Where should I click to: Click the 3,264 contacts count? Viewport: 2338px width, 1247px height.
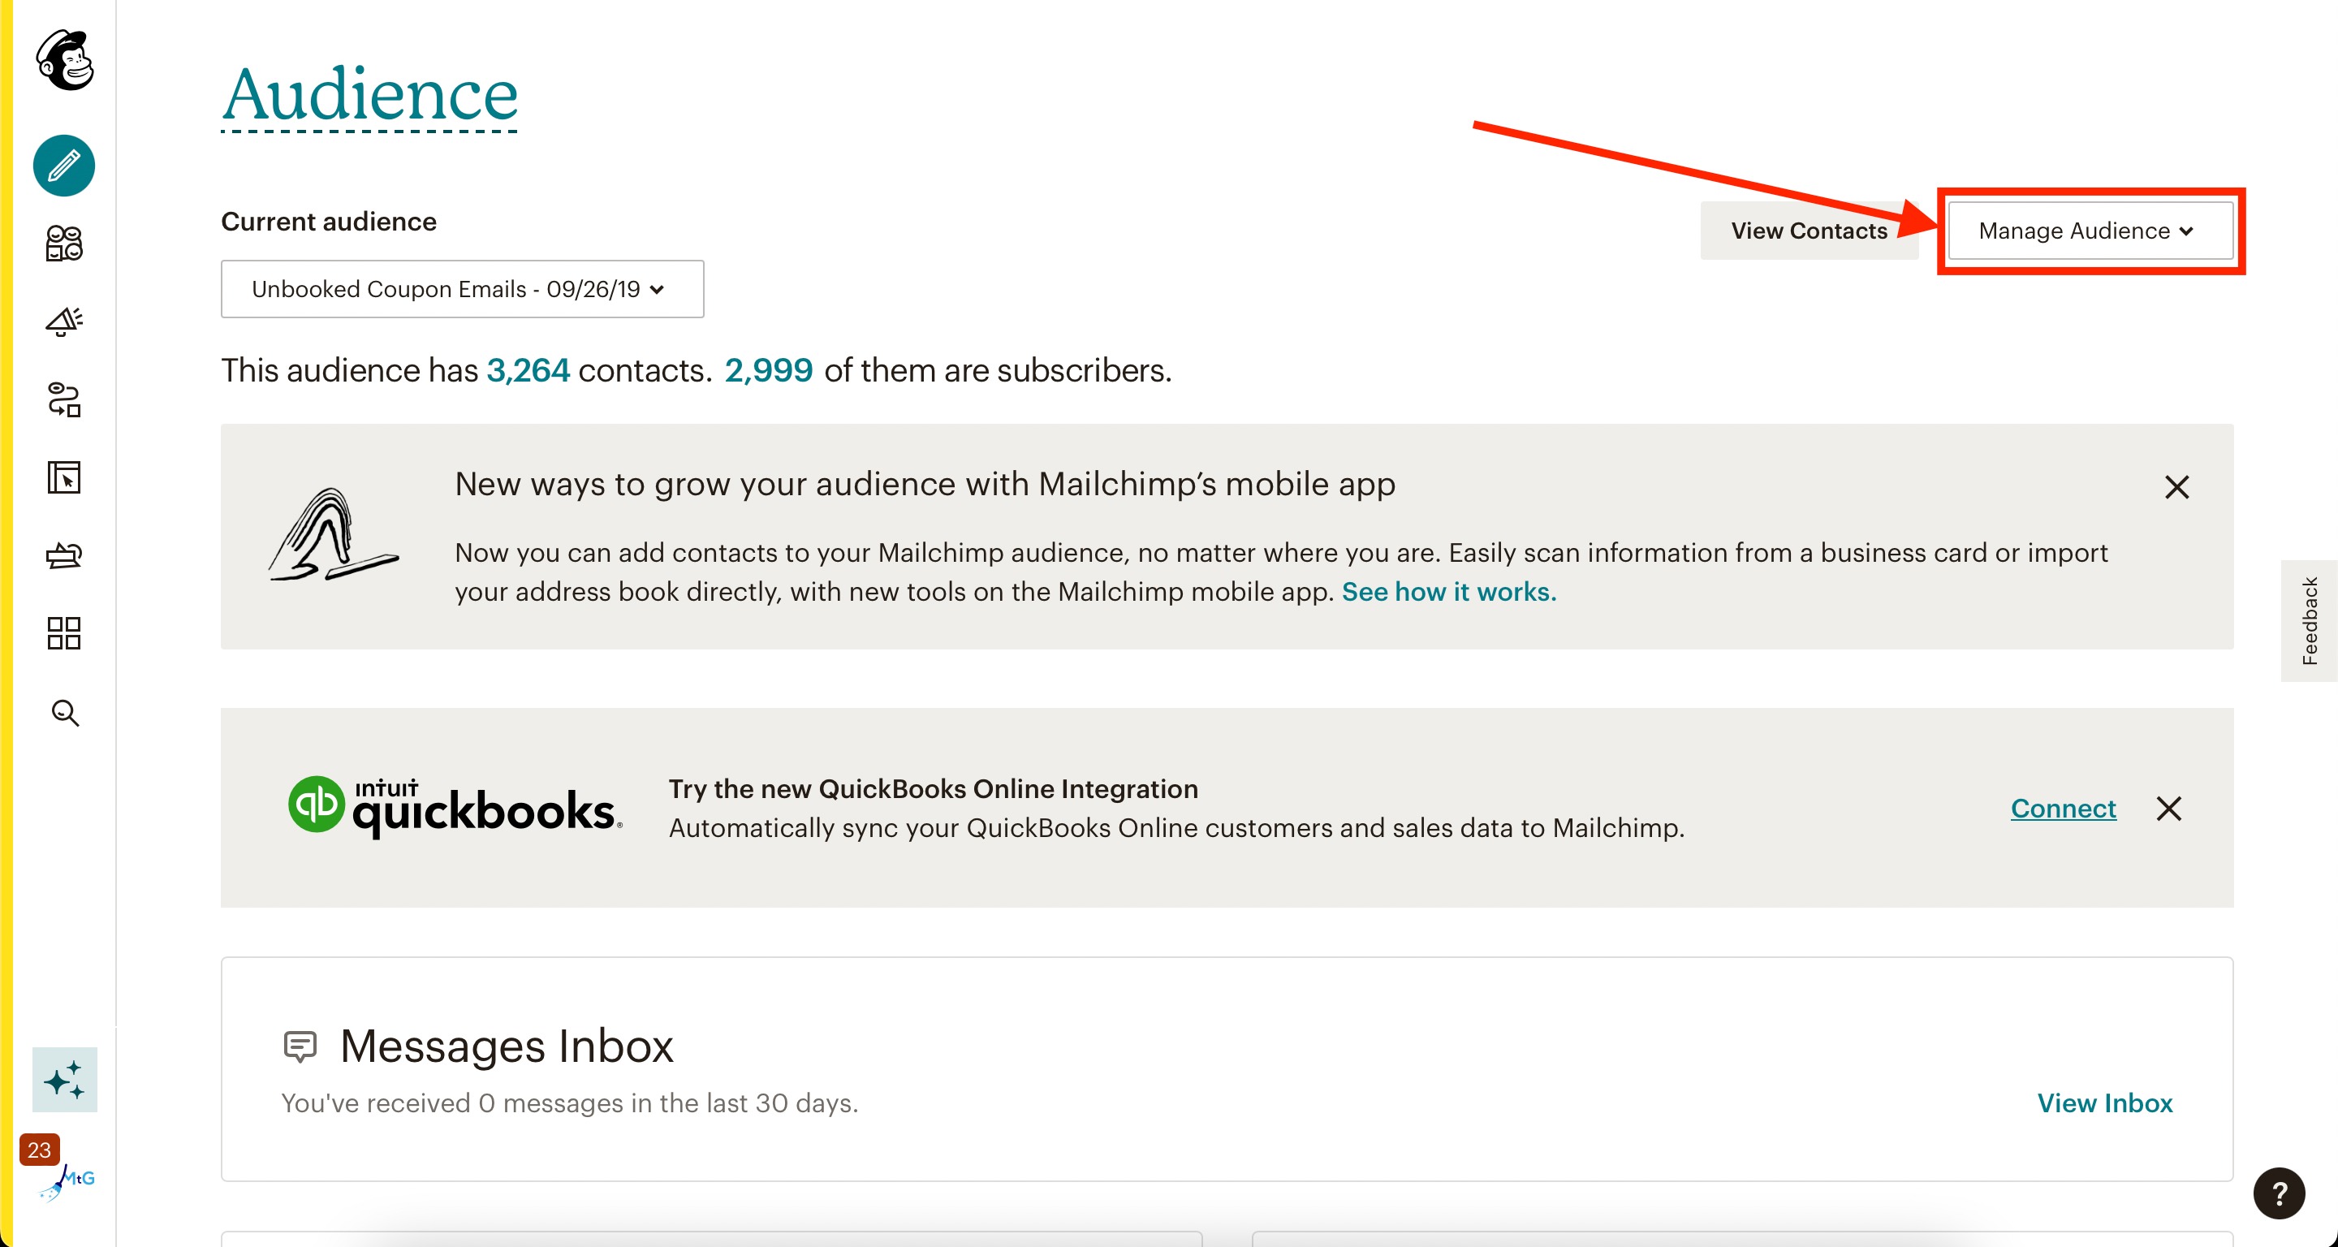tap(528, 370)
